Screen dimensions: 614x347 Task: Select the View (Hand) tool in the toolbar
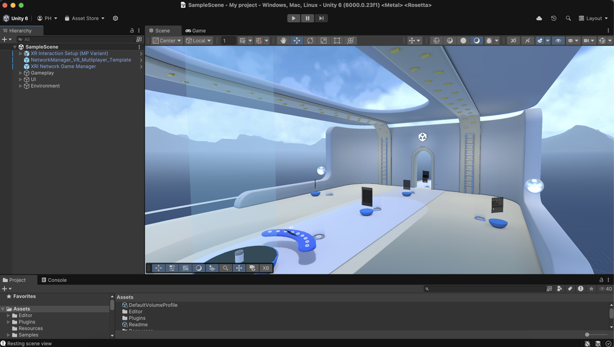pyautogui.click(x=284, y=41)
